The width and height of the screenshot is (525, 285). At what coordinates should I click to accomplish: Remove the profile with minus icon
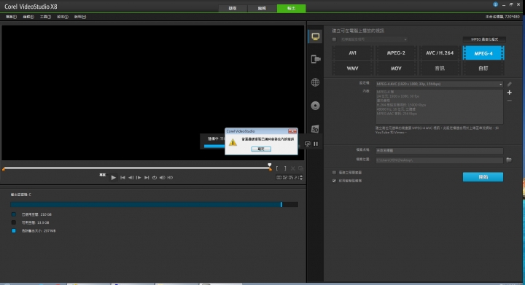(x=509, y=101)
